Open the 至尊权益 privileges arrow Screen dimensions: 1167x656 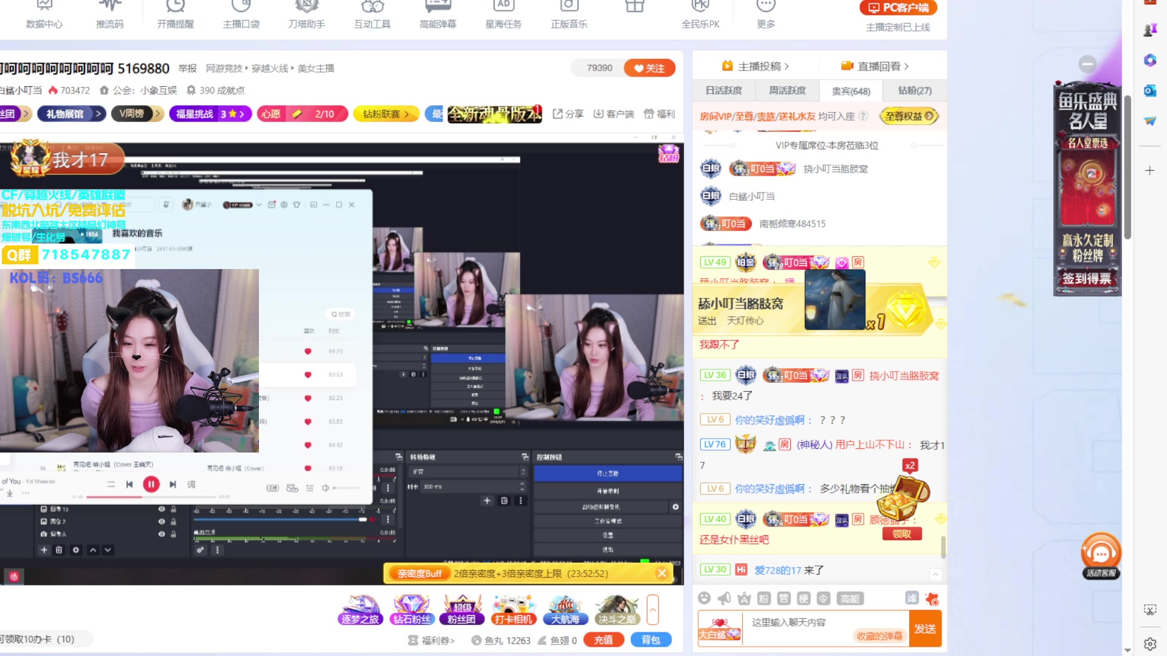909,116
